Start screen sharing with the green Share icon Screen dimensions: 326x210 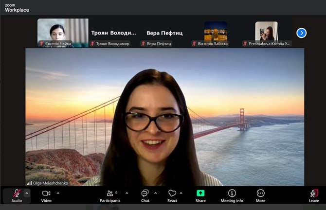point(200,195)
